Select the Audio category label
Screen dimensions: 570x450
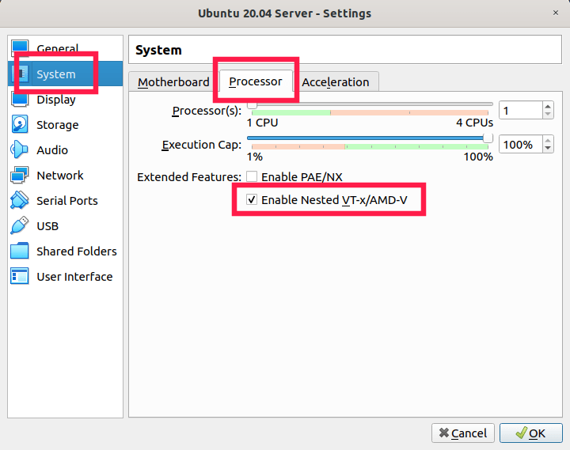point(52,150)
